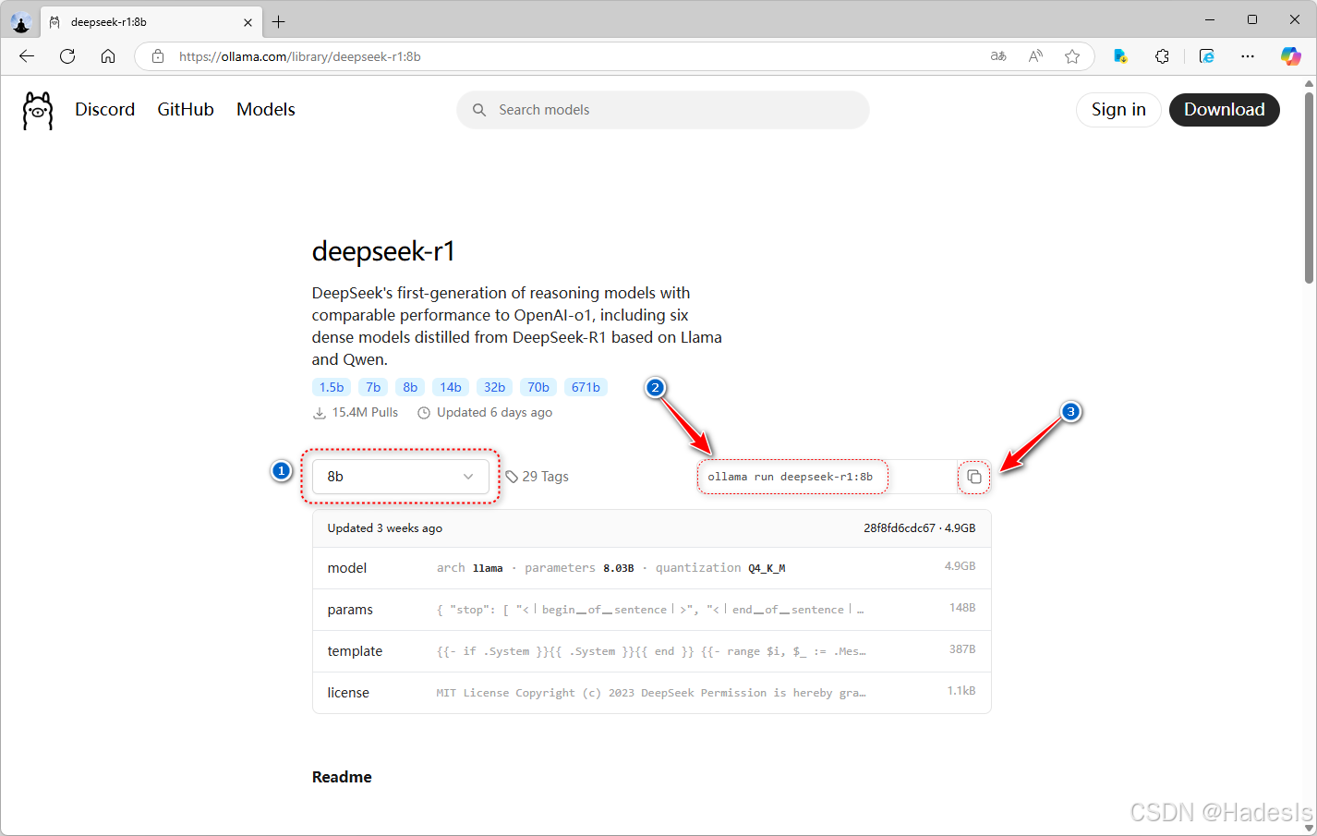Open the browser home page
1317x836 pixels.
(x=108, y=56)
